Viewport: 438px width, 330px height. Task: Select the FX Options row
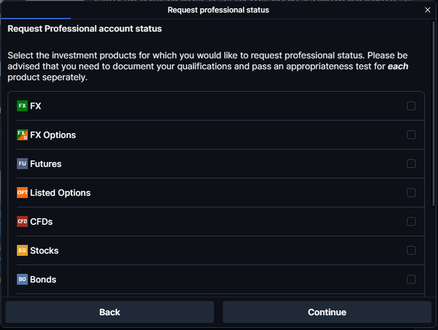(218, 135)
